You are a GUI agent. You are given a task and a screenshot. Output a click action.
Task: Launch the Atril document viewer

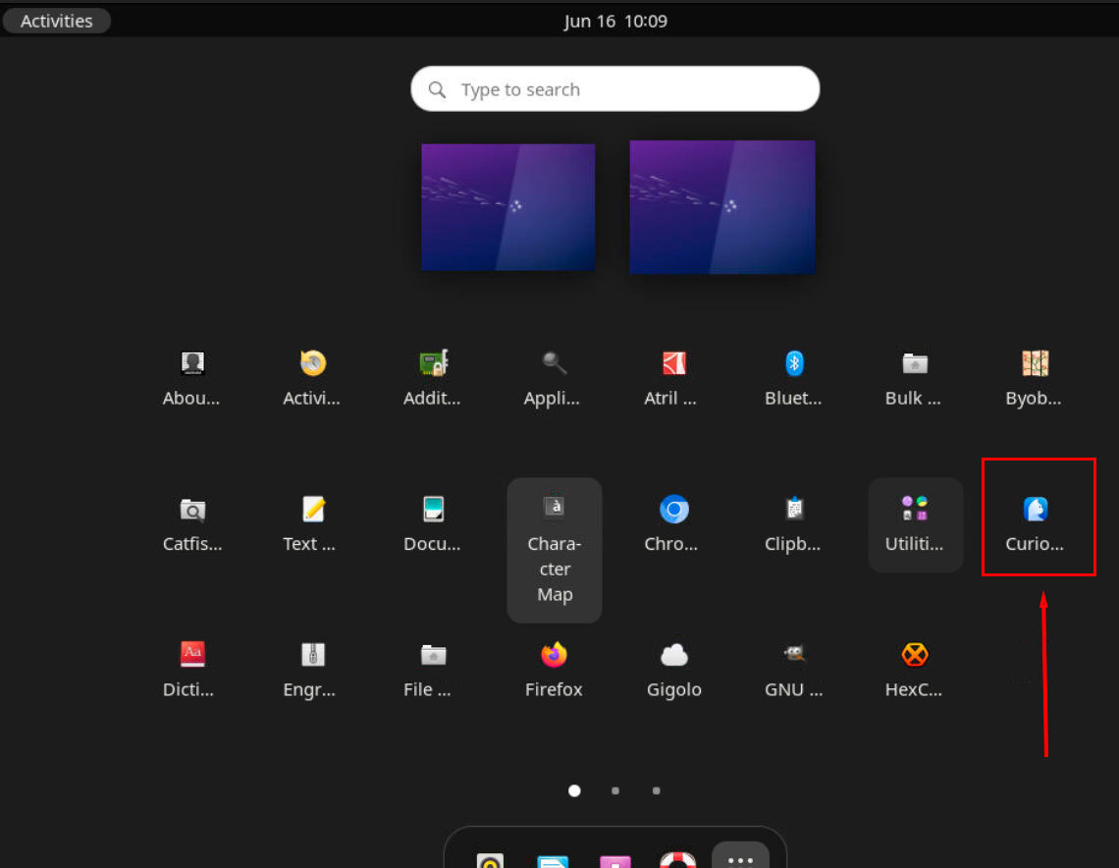pyautogui.click(x=673, y=364)
